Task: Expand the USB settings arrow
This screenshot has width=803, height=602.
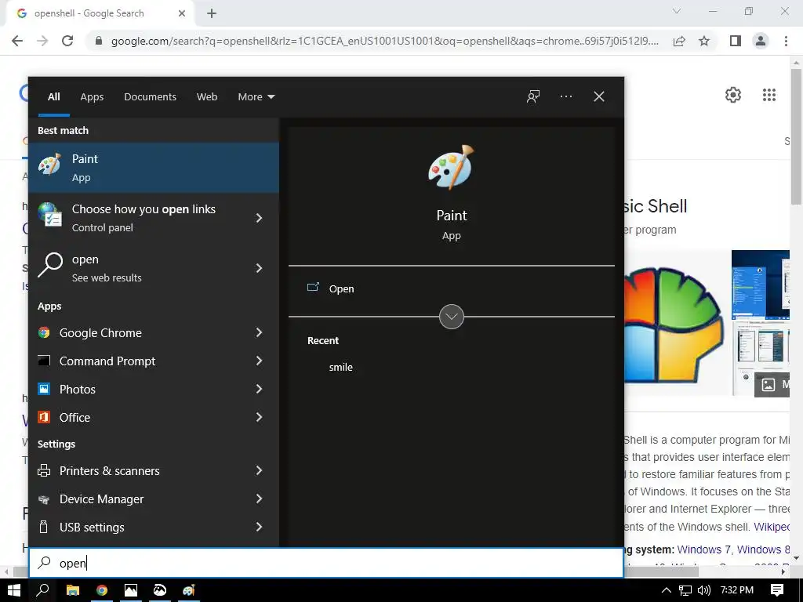Action: pos(259,527)
